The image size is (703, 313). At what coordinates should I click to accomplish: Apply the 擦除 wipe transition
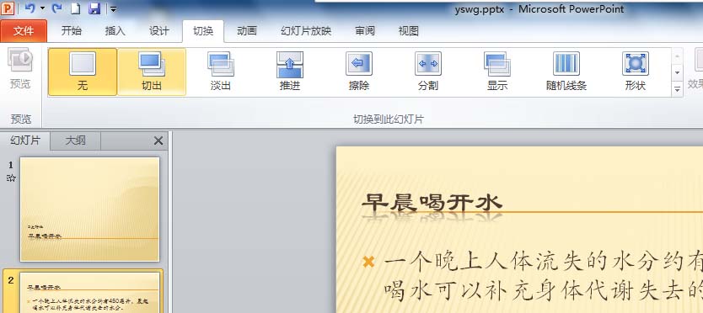click(359, 72)
